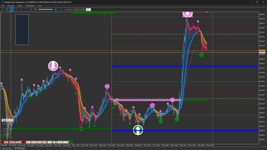Viewport: 267px width, 150px height.
Task: Click blue round icon before Salta al
Action: pos(60,10)
